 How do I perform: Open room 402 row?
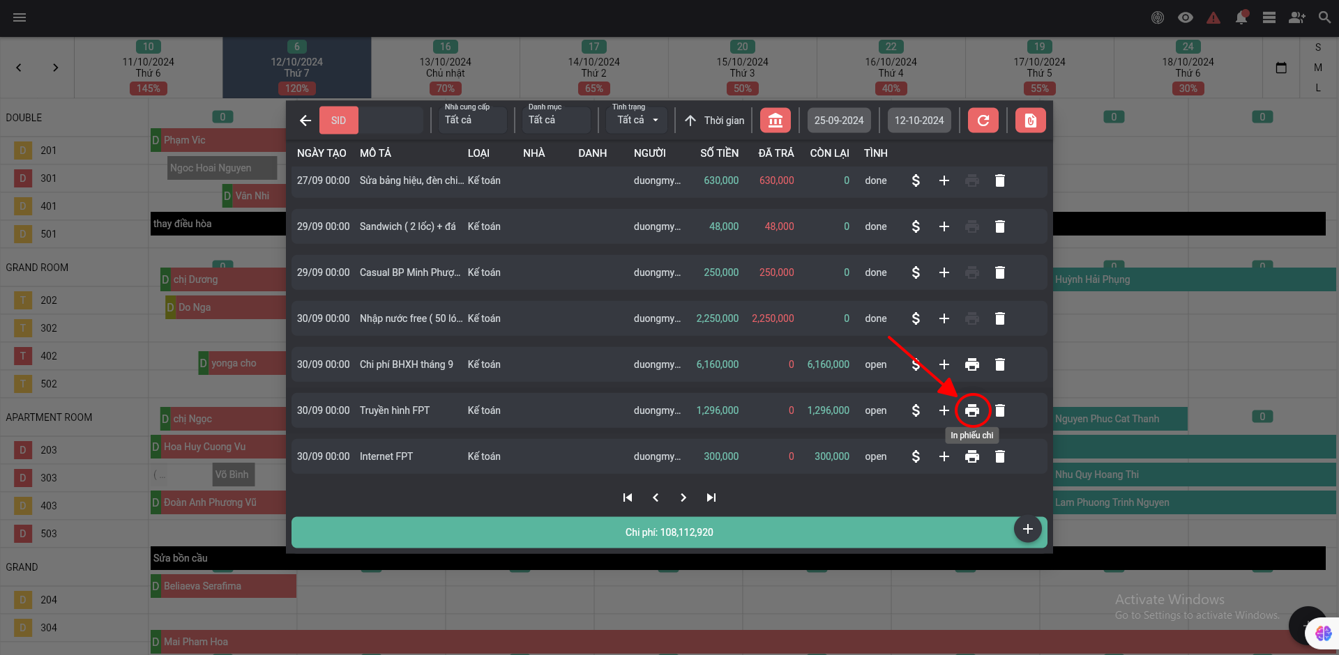coord(74,356)
